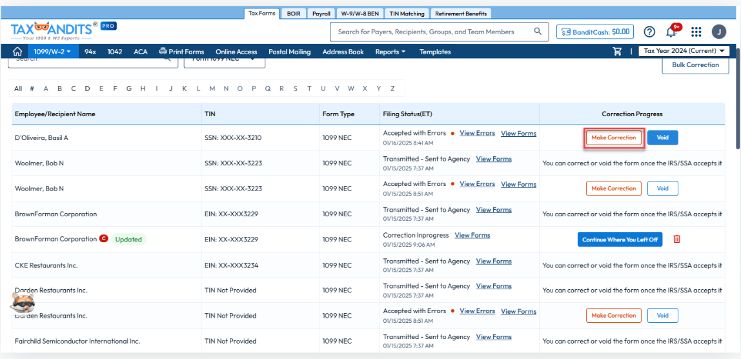View Errors for D'Oliveira, Basil A
The image size is (741, 359).
point(477,133)
